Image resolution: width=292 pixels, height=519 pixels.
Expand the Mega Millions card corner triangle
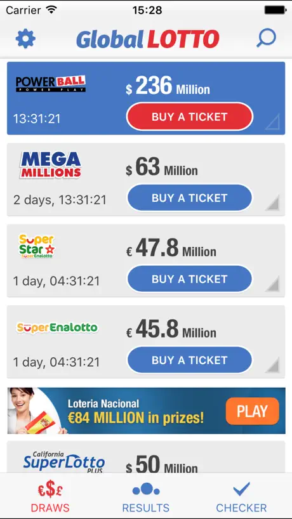coord(272,202)
